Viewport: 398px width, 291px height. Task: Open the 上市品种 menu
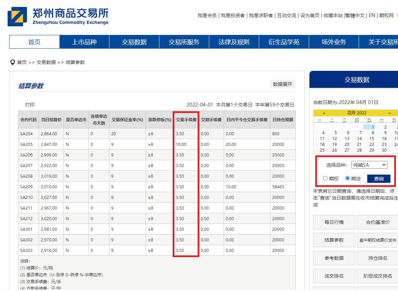84,42
